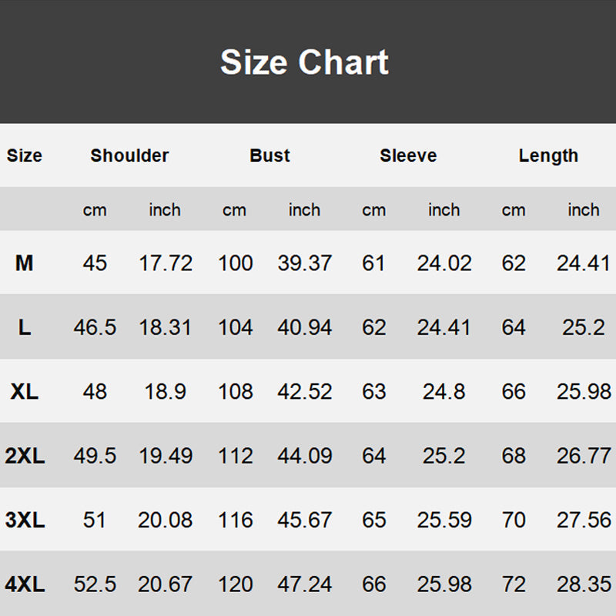Select the M size row label
The width and height of the screenshot is (616, 616).
click(25, 263)
